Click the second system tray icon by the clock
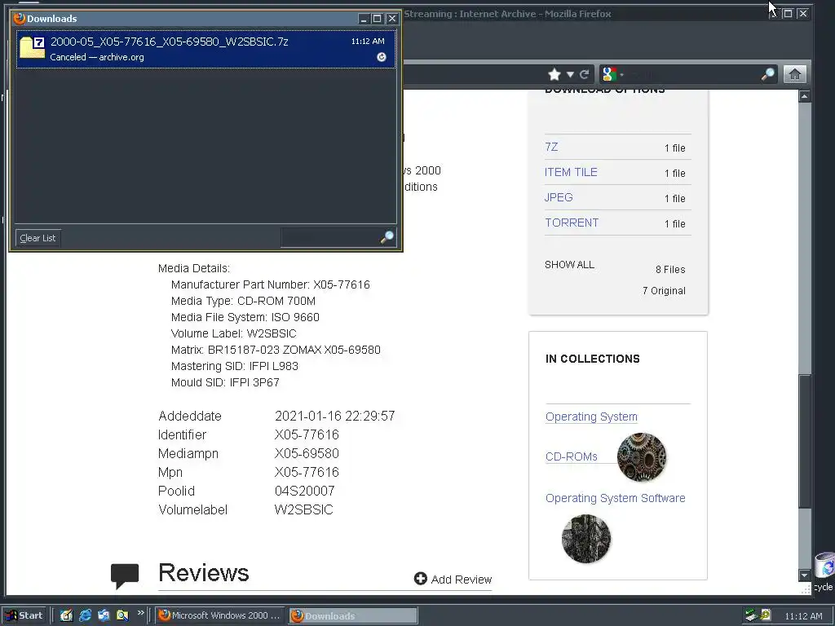Viewport: 835px width, 626px height. point(765,615)
